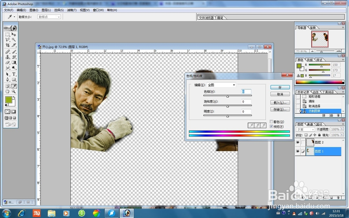
Task: Reset default foreground and background colors
Action: point(6,105)
